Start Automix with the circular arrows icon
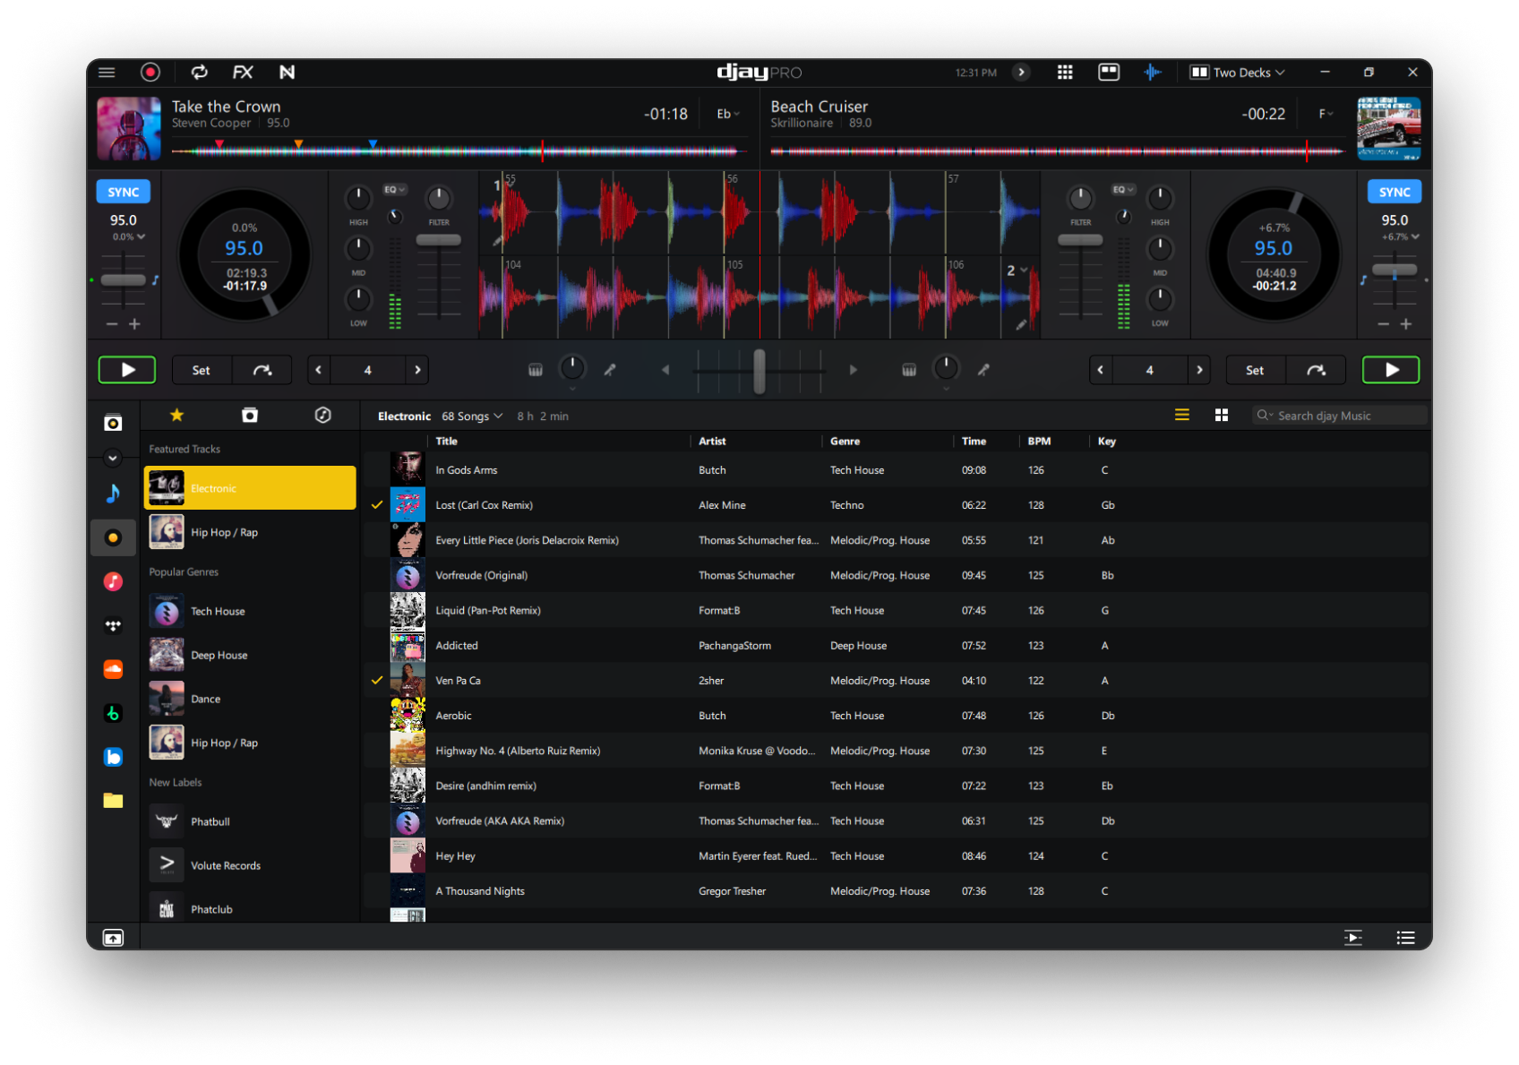 pyautogui.click(x=199, y=72)
